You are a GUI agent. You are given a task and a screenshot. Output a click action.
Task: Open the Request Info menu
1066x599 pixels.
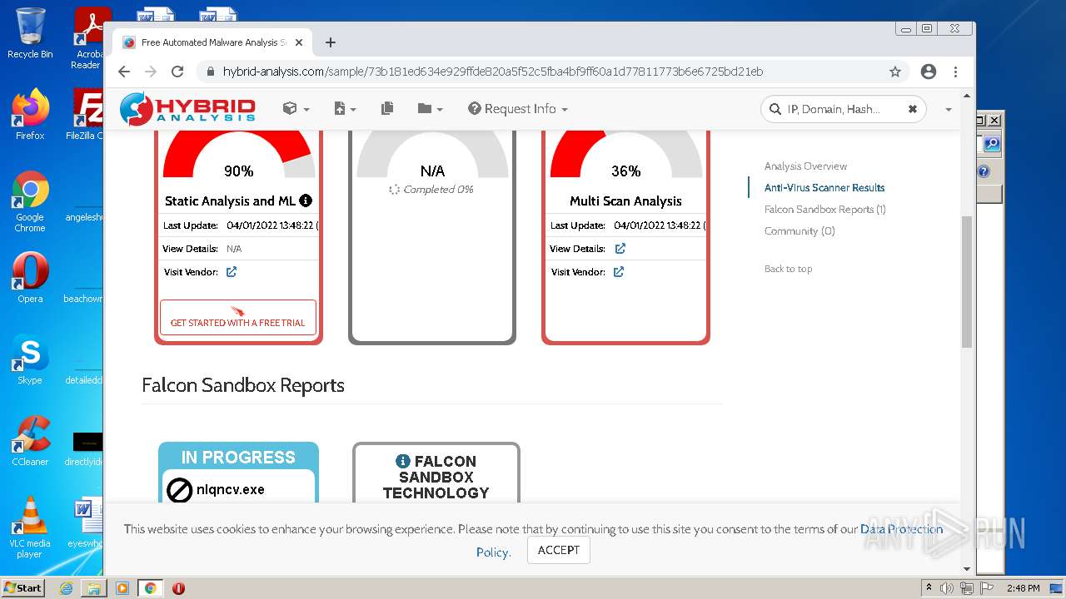tap(518, 109)
